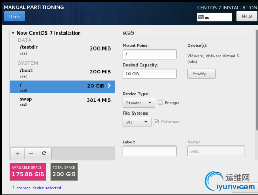Toggle the Reformat checkbox

pyautogui.click(x=156, y=122)
